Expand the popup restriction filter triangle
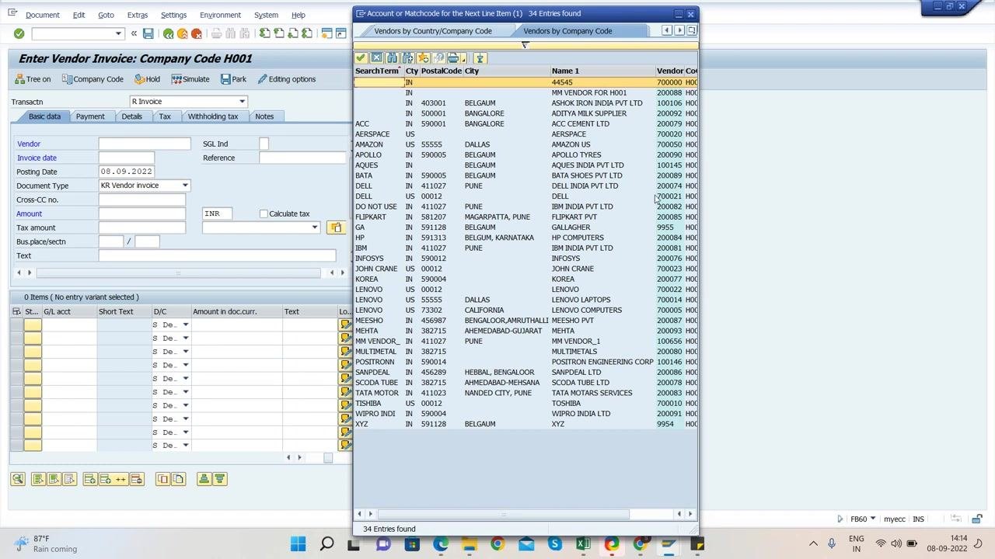This screenshot has height=559, width=995. (x=525, y=45)
